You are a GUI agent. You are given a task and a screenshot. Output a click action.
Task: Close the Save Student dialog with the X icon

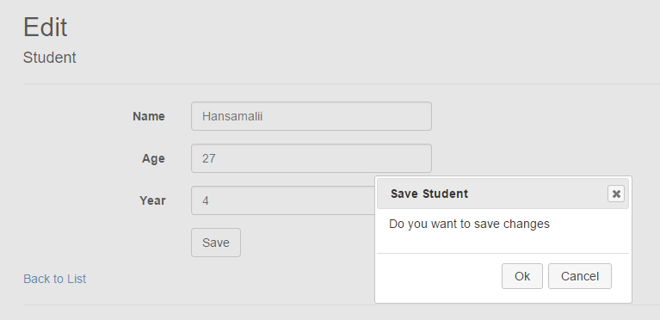pos(616,194)
